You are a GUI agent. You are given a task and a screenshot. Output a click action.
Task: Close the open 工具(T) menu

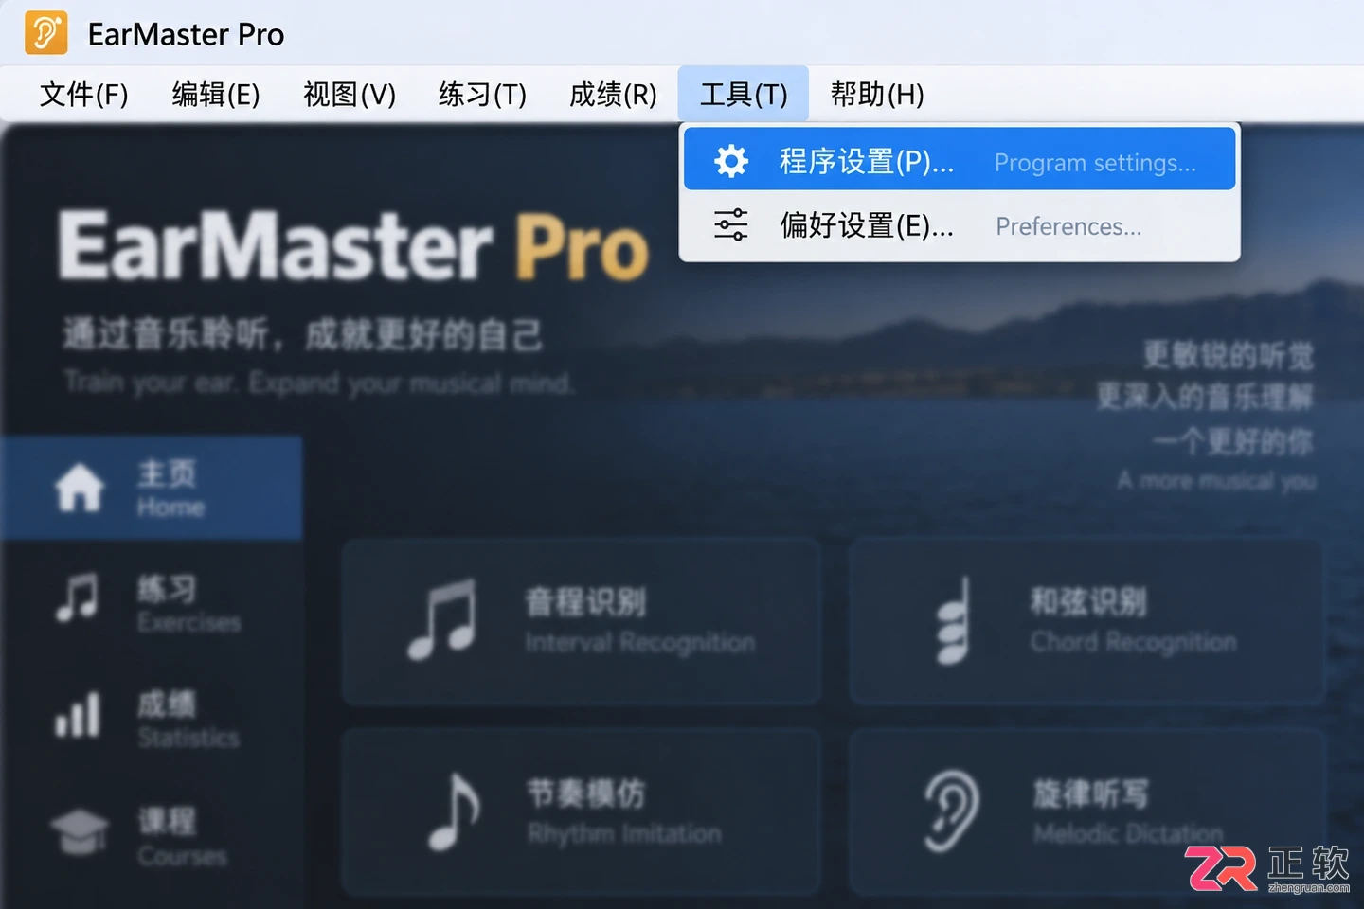point(744,94)
